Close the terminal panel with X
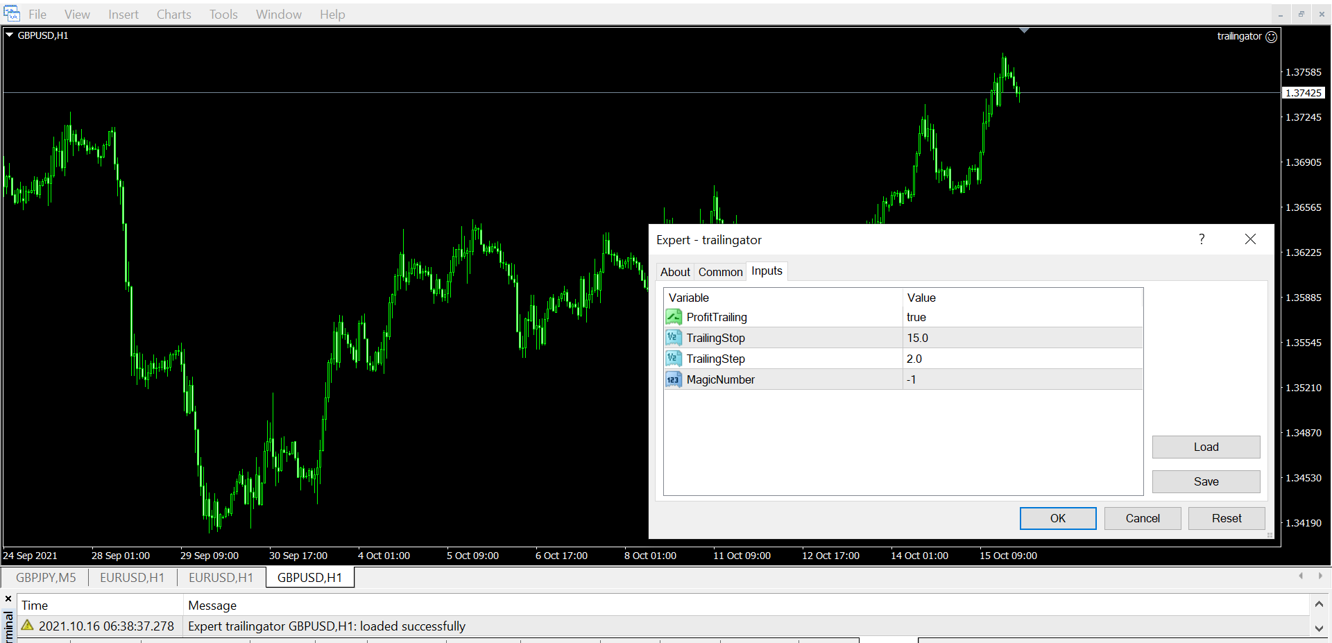1332x643 pixels. tap(8, 599)
